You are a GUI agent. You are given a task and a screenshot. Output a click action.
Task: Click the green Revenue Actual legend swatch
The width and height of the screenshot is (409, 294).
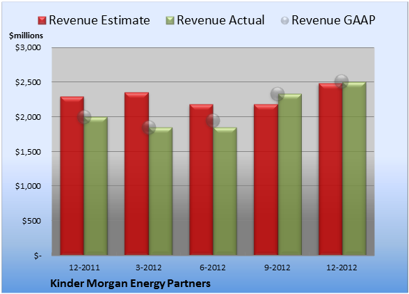(x=170, y=21)
